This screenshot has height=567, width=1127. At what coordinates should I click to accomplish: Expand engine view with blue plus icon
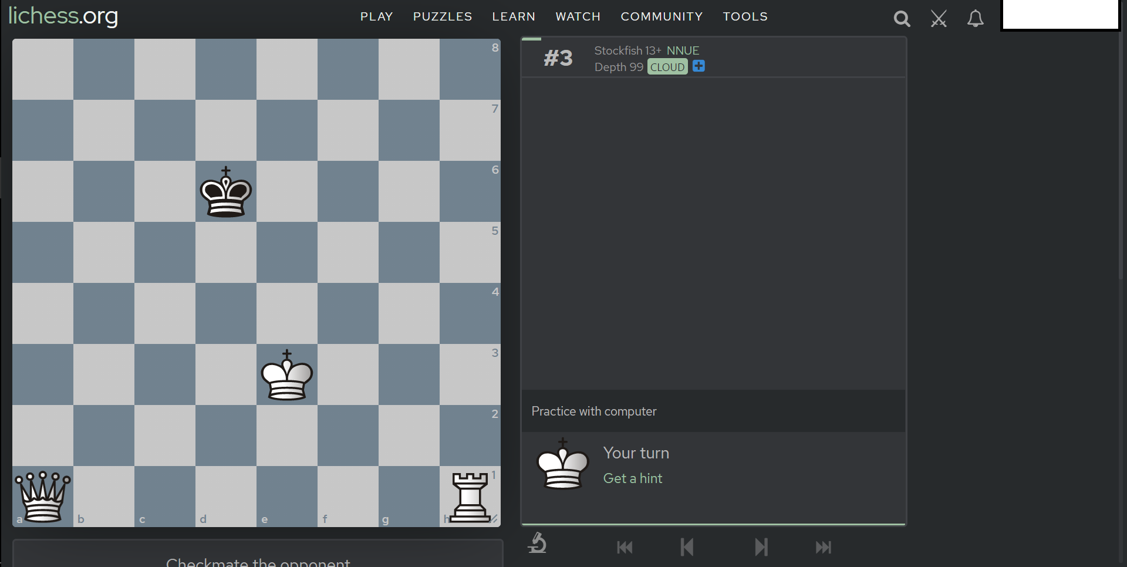pyautogui.click(x=698, y=66)
